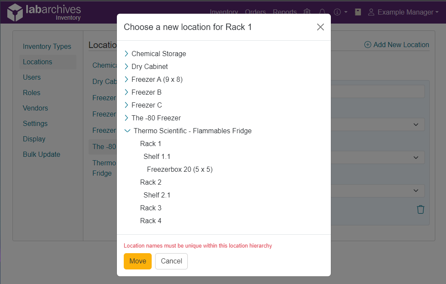The image size is (446, 284).
Task: Choose Freezerbox 20 (5 x 5) location
Action: click(180, 169)
